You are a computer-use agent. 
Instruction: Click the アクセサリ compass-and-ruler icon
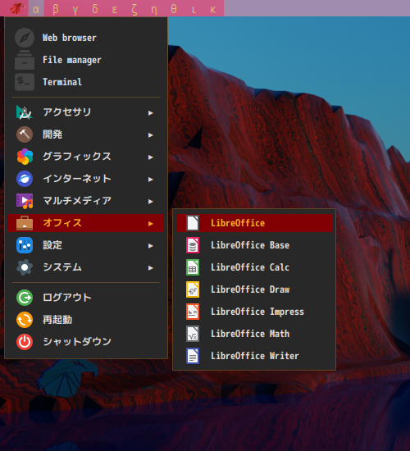(25, 112)
